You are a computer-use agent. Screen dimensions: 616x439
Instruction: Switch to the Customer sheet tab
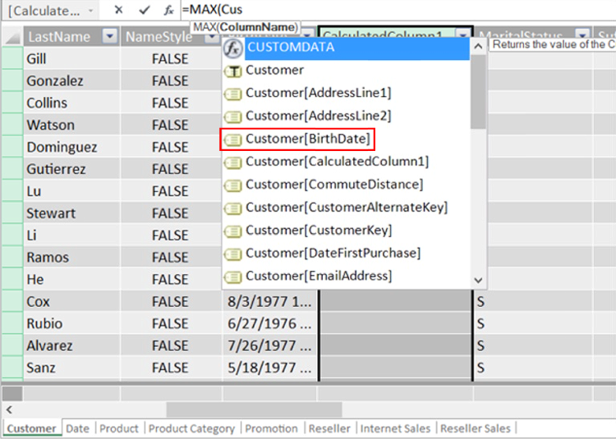[32, 428]
